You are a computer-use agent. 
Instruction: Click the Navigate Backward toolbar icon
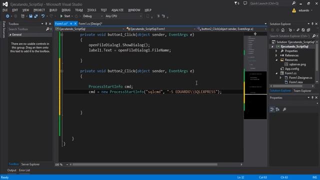tap(7, 16)
